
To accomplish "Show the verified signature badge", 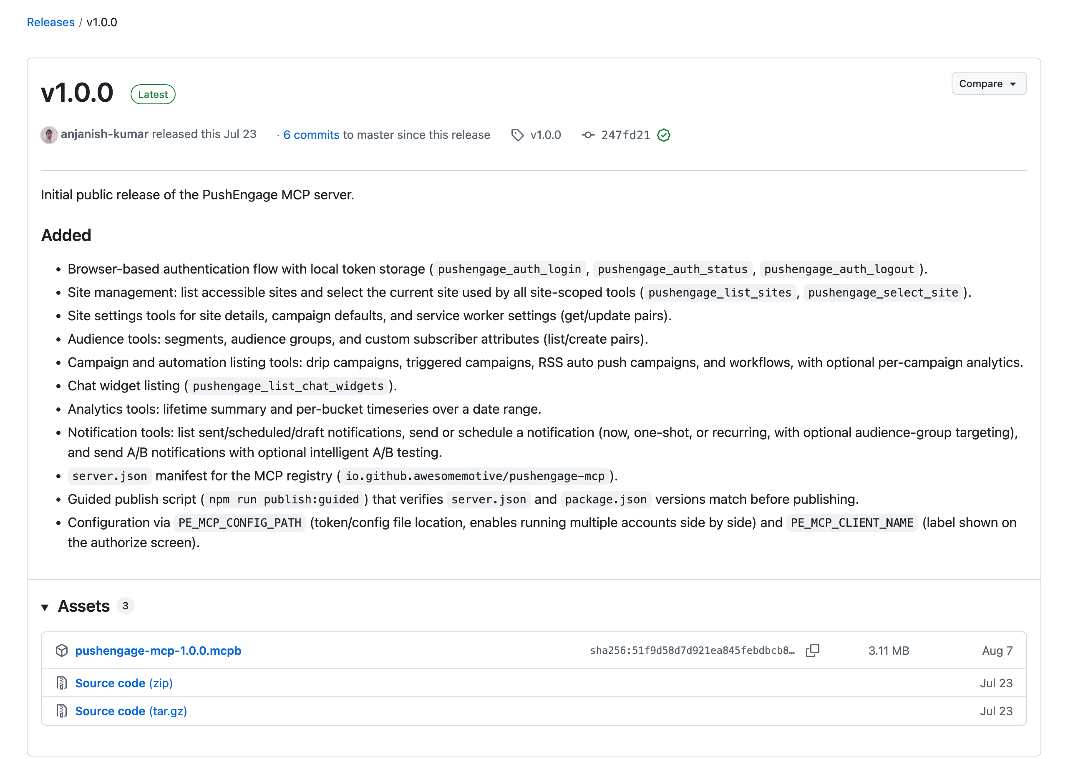I will point(664,135).
